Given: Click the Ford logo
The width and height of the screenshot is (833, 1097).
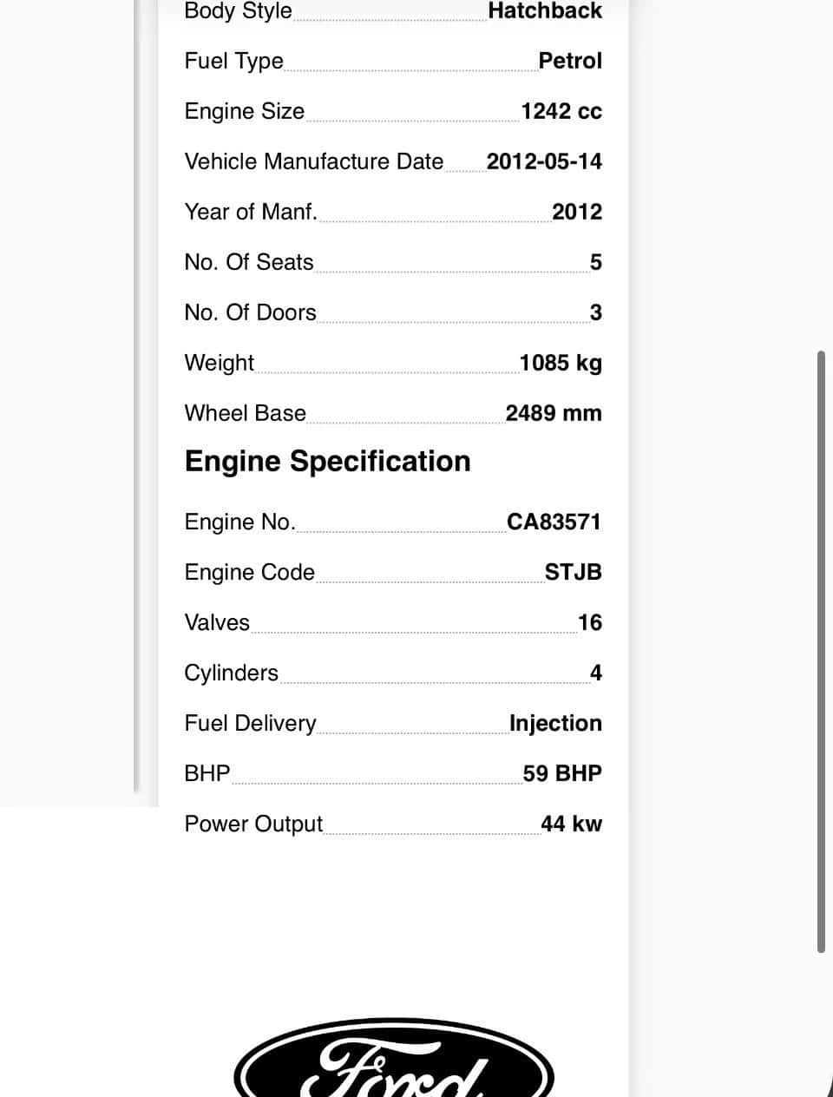Looking at the screenshot, I should (x=393, y=1058).
